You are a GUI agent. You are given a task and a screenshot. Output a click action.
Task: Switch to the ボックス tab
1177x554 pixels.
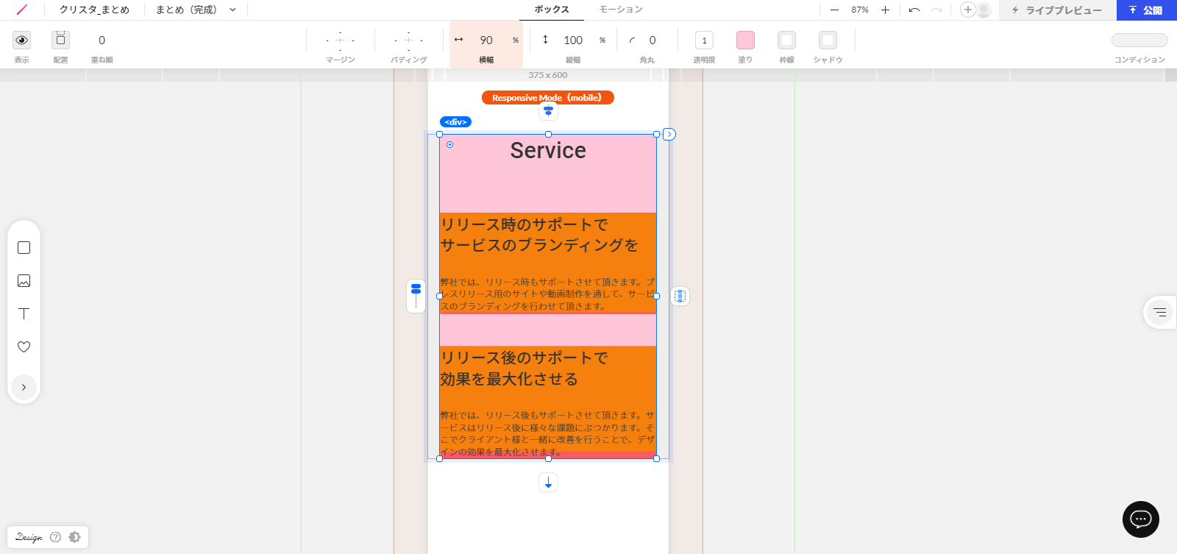[552, 10]
